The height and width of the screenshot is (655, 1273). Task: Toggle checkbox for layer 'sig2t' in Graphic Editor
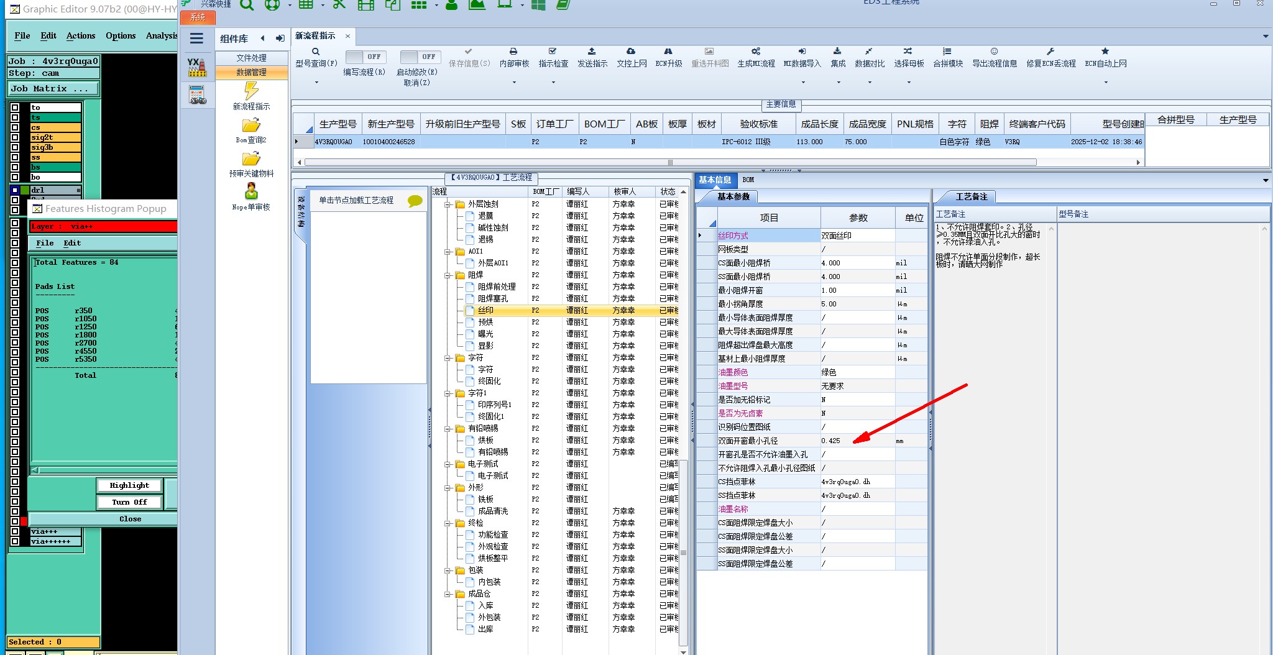(15, 137)
